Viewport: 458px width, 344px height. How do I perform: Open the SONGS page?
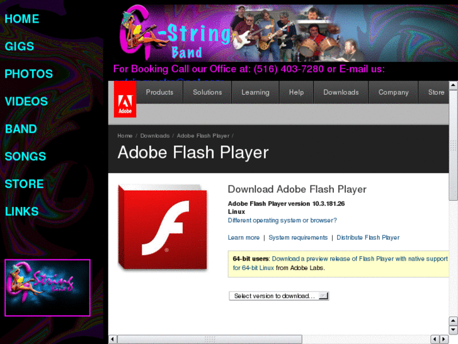25,157
